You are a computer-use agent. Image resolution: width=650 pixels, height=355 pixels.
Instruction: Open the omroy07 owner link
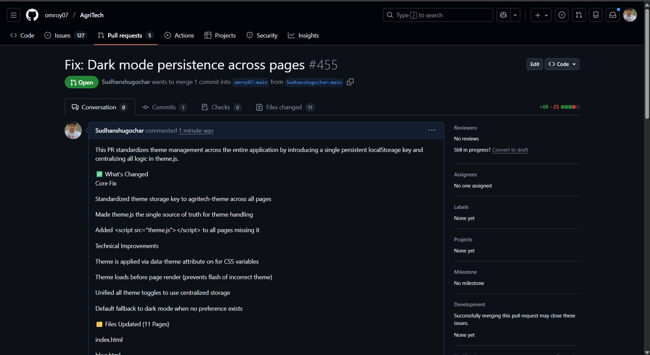(x=56, y=15)
